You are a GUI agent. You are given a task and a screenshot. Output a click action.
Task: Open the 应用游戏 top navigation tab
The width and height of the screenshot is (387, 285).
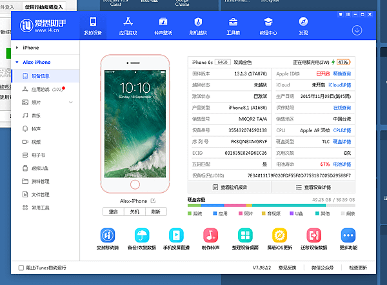tap(128, 26)
